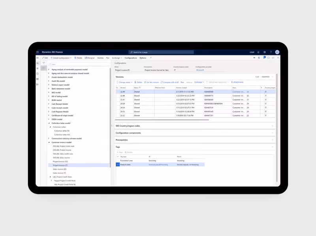
Task: Click the Edit pencil button
Action: [45, 58]
